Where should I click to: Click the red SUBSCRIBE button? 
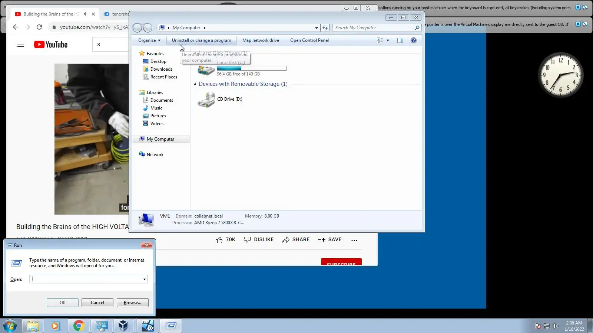[x=341, y=262]
